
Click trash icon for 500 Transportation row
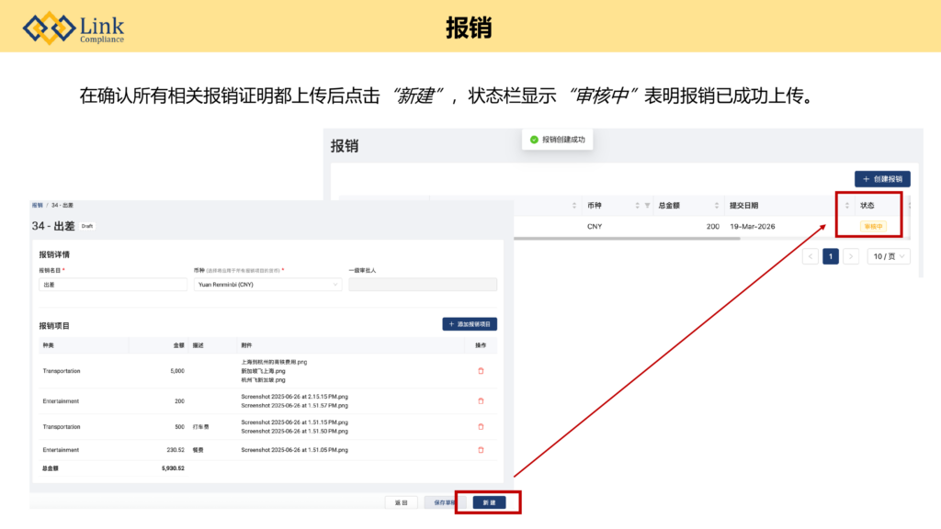click(480, 427)
